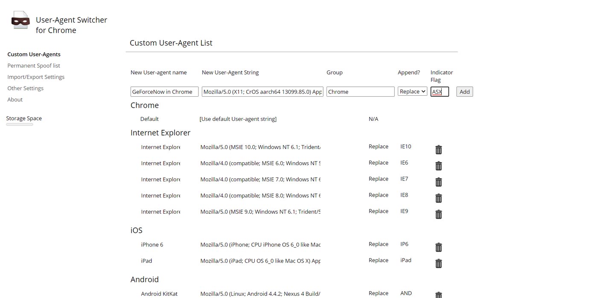This screenshot has height=298, width=612.
Task: Focus the Group input field
Action: click(360, 92)
